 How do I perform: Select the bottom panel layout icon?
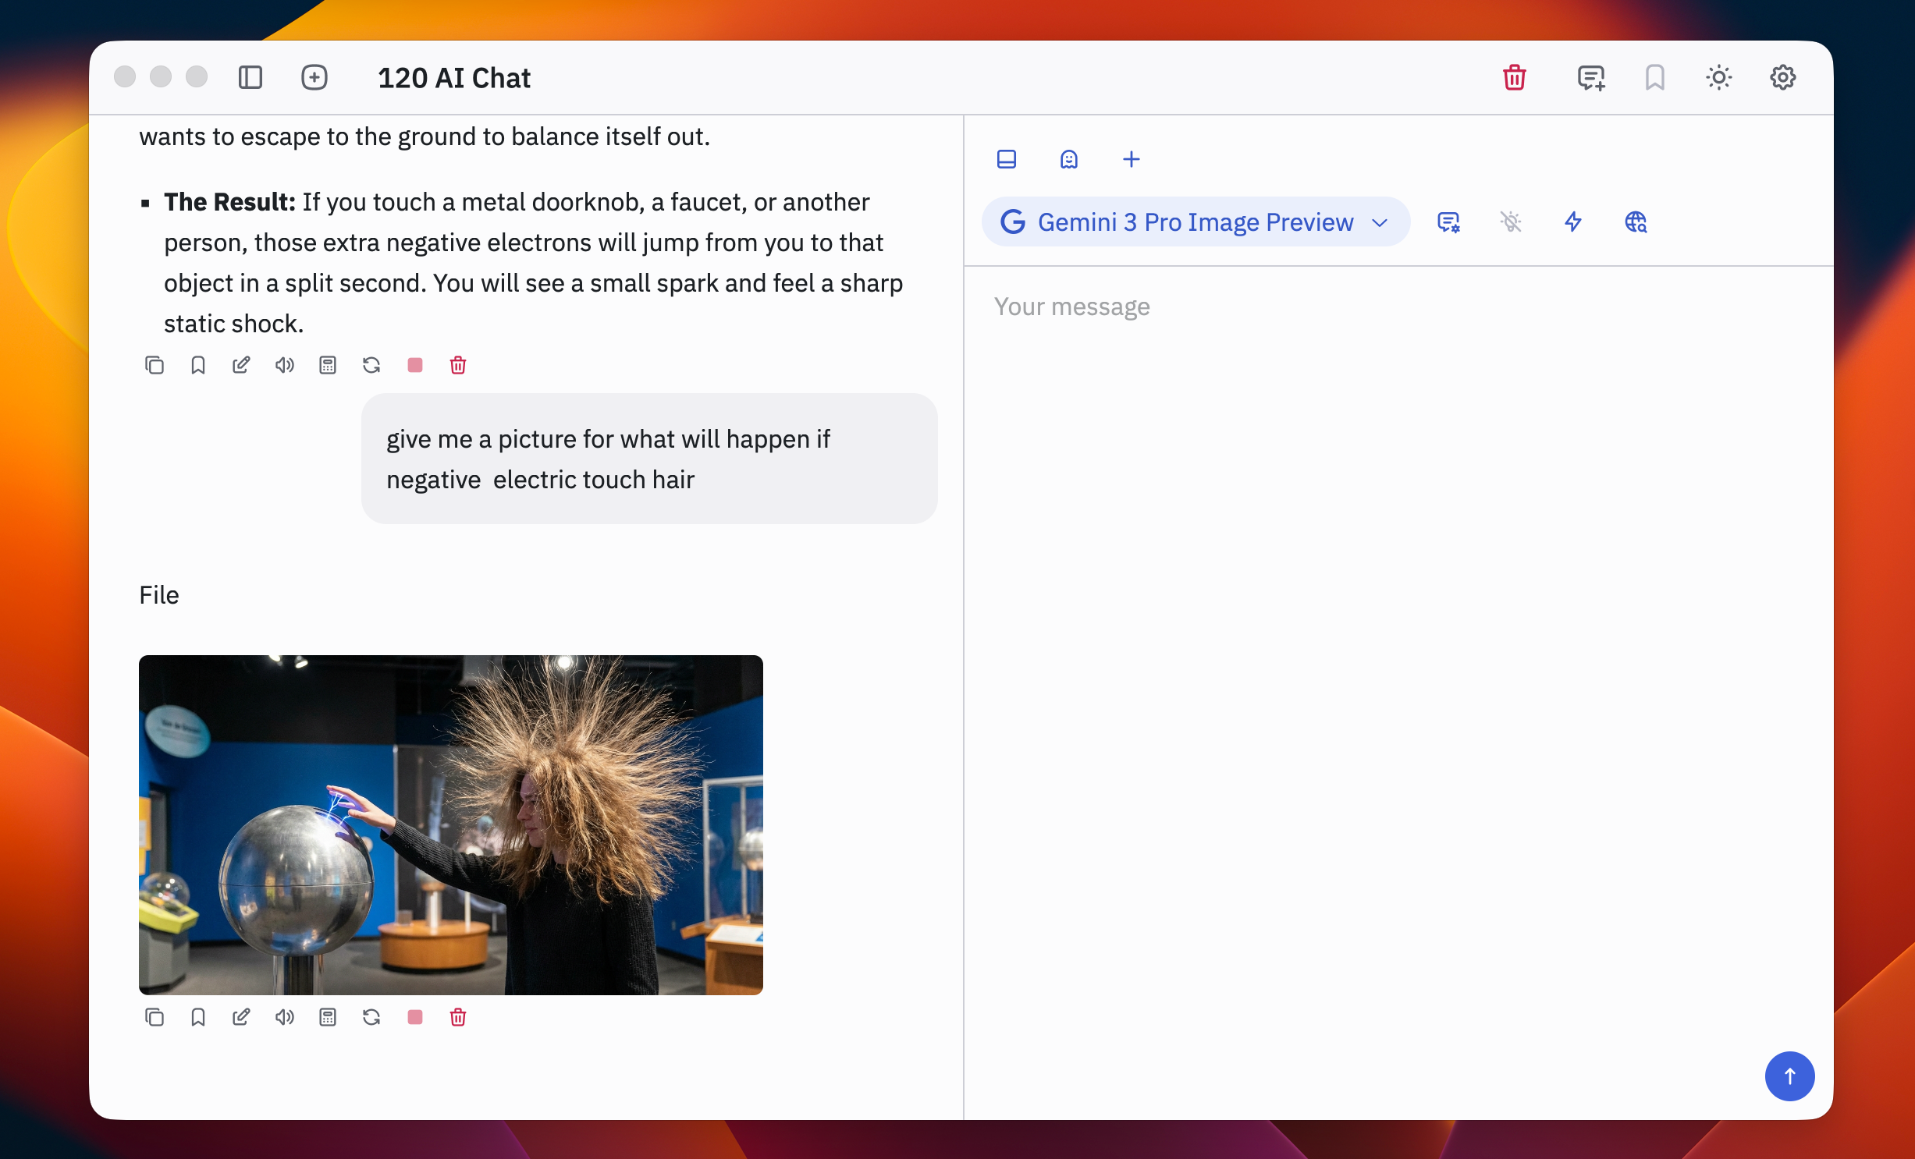point(1007,159)
